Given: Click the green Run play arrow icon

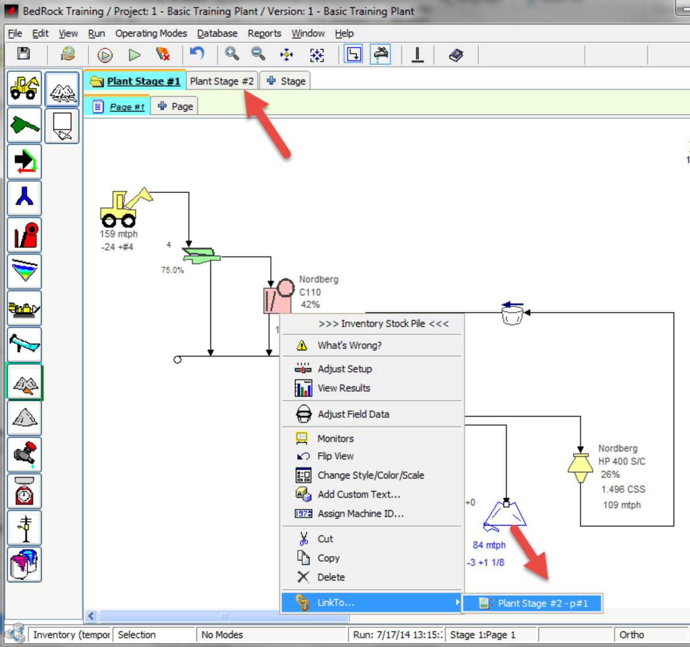Looking at the screenshot, I should tap(135, 55).
